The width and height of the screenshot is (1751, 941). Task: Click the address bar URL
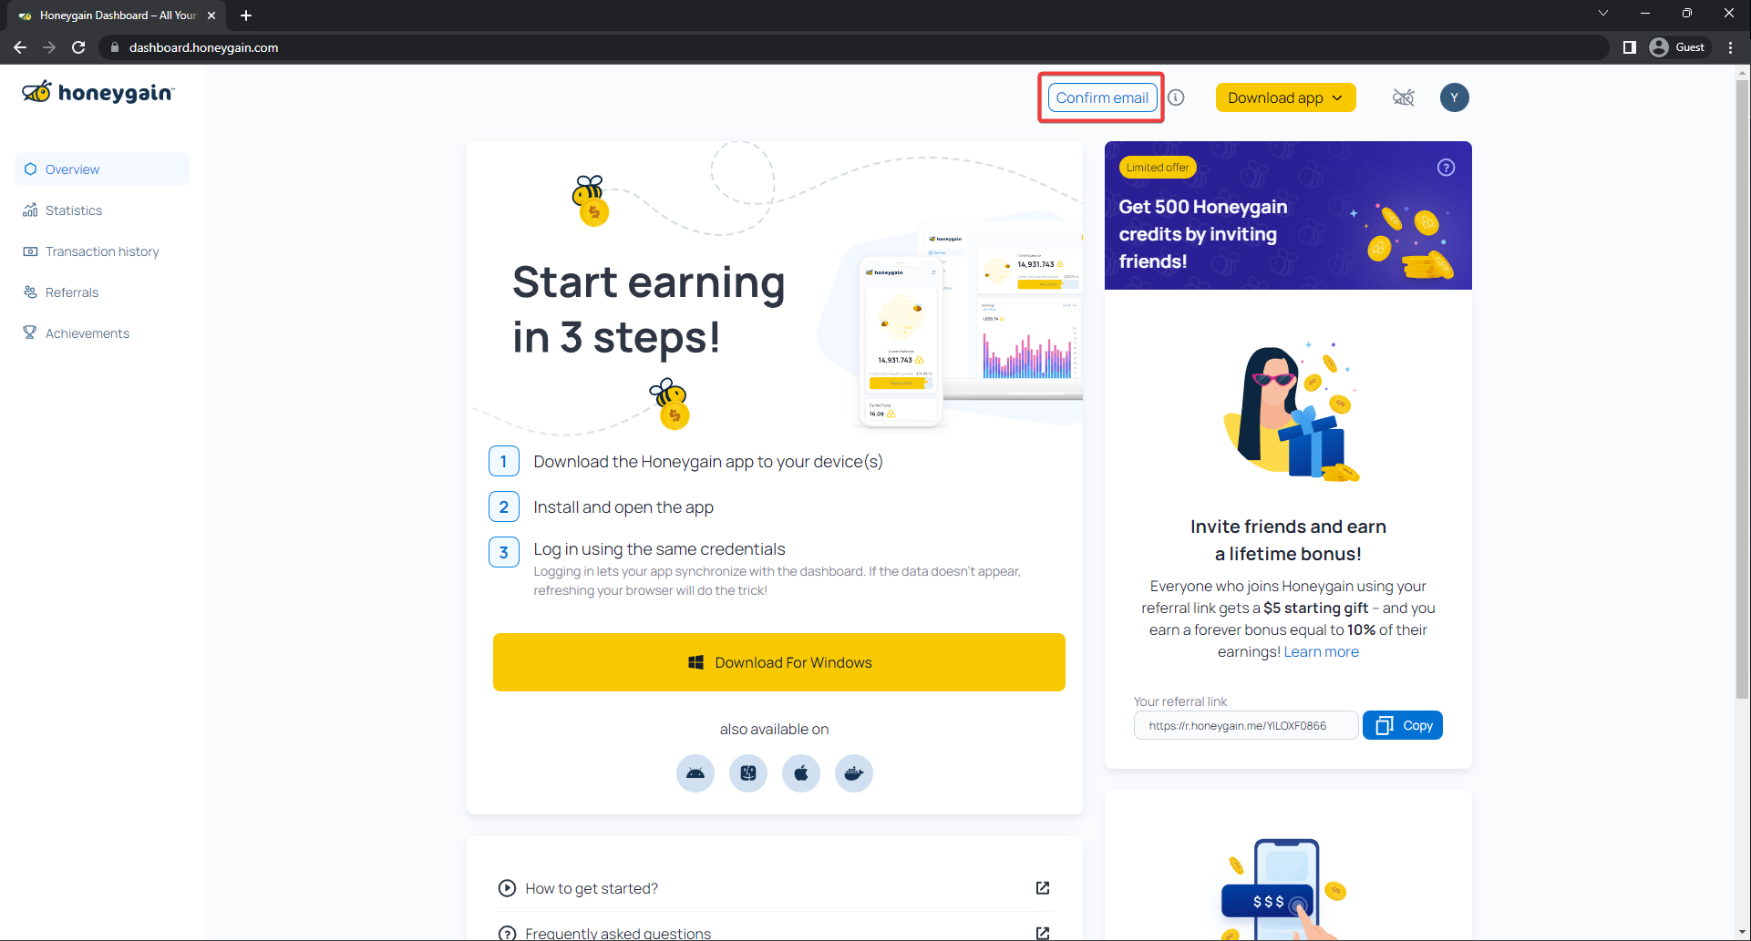(203, 47)
